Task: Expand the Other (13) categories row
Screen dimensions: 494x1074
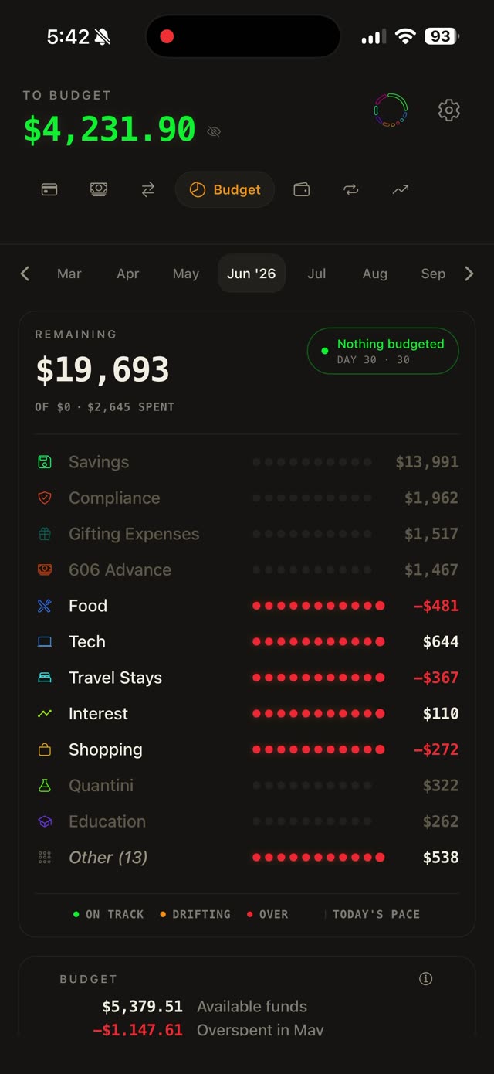Action: pos(247,858)
